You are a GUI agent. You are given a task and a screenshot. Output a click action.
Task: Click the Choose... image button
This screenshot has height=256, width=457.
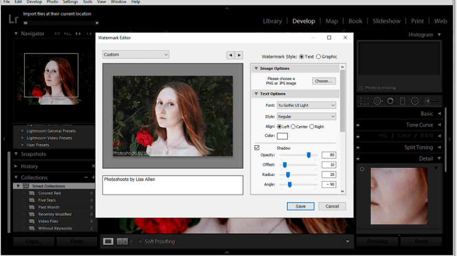point(323,81)
